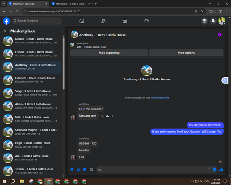Go back in browser history
The height and width of the screenshot is (185, 231).
click(4, 12)
